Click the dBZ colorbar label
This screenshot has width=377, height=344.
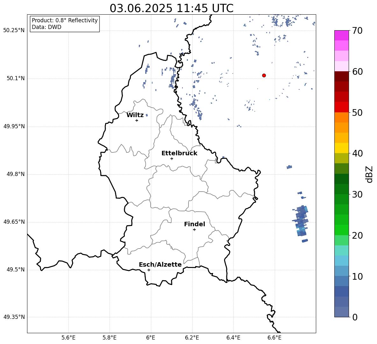click(x=370, y=174)
